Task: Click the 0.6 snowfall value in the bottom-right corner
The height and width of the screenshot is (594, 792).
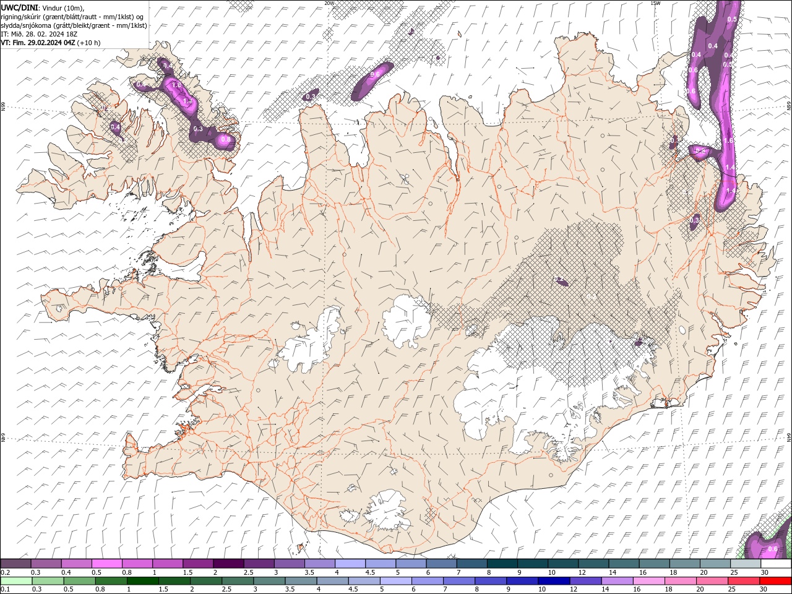Action: [772, 549]
